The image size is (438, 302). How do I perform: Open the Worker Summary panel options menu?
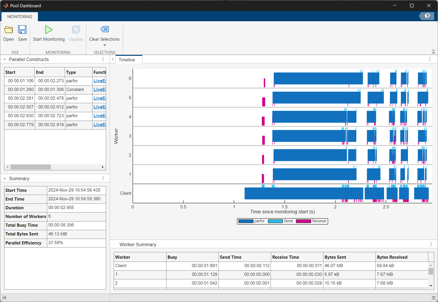point(431,244)
